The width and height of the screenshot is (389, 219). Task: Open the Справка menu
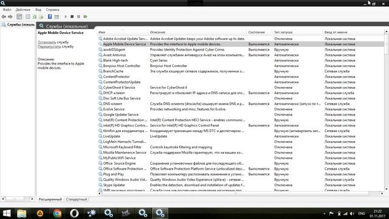[53, 10]
